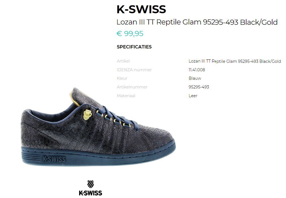This screenshot has height=198, width=286.
Task: Click the article number 95295-493 value
Action: (199, 87)
